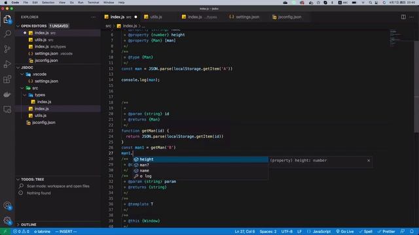Collapse the TODOS: TREE section
Image resolution: width=419 pixels, height=235 pixels.
click(x=18, y=180)
